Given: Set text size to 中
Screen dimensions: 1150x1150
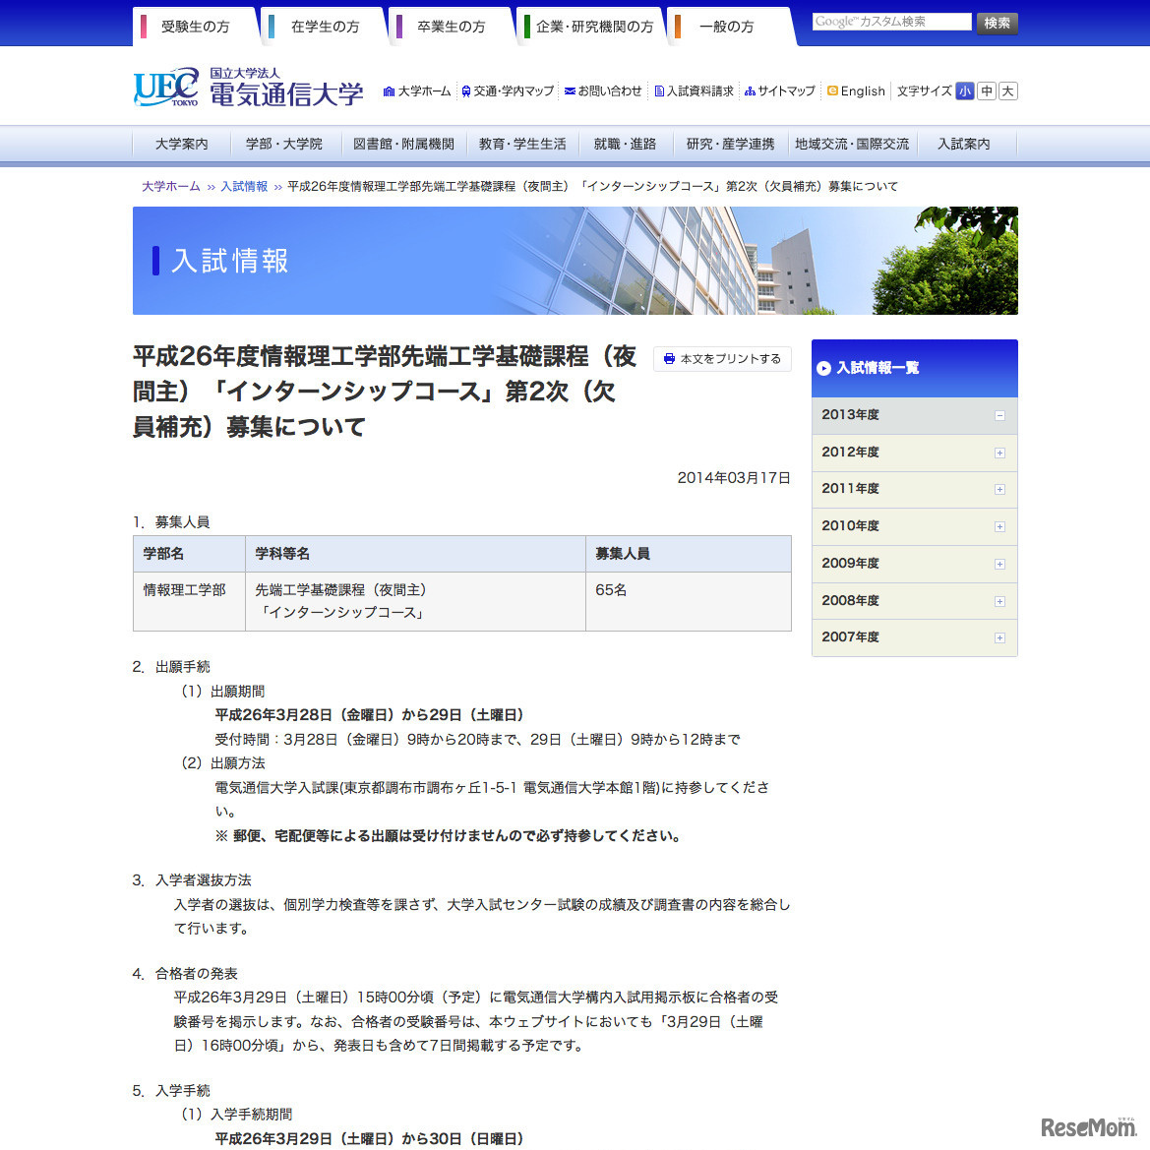Looking at the screenshot, I should [986, 91].
